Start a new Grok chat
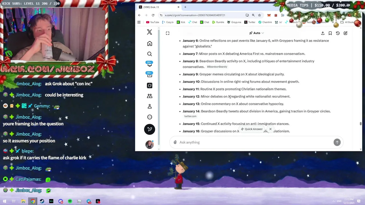365x205 pixels. tap(345, 33)
